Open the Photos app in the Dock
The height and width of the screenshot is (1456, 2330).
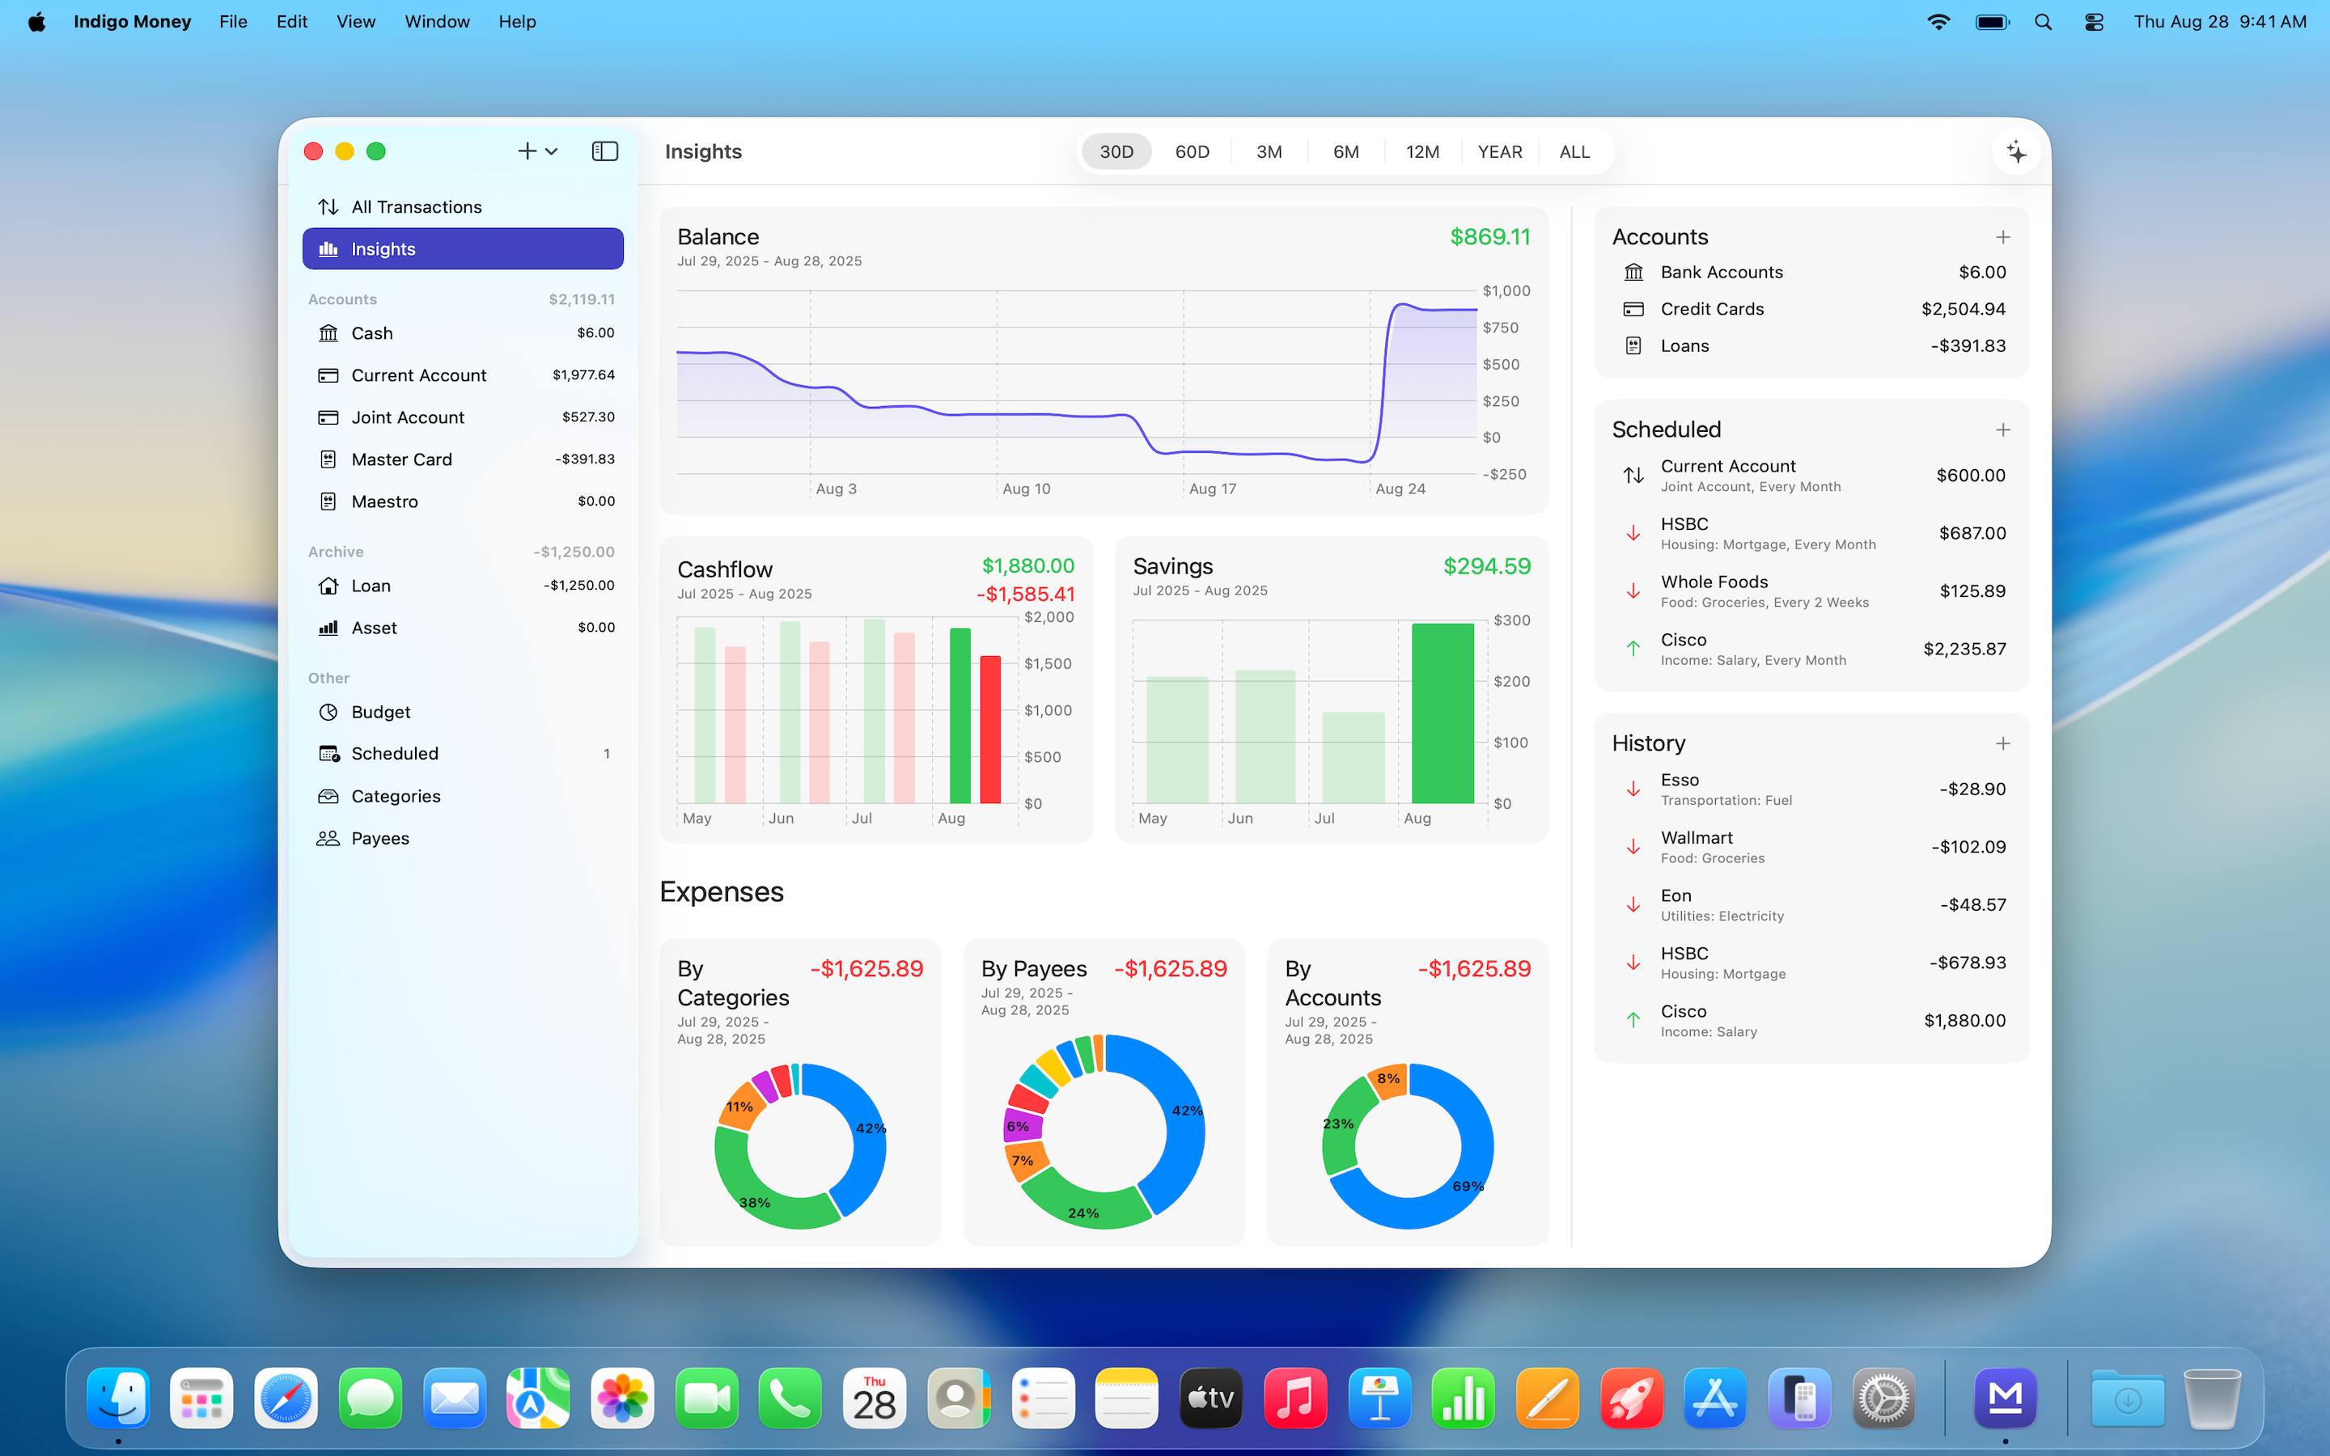622,1399
